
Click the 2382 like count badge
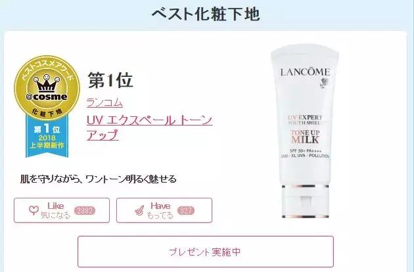pyautogui.click(x=85, y=211)
